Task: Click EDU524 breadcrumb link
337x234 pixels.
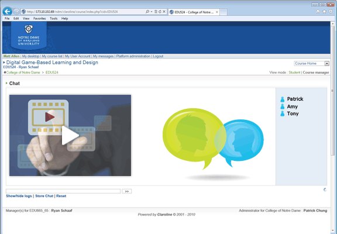Action: (52, 73)
